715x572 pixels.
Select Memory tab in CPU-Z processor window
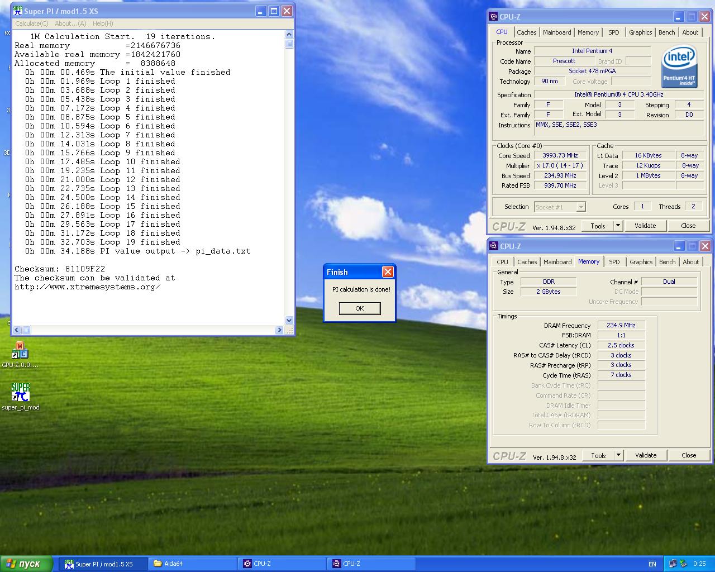point(588,32)
